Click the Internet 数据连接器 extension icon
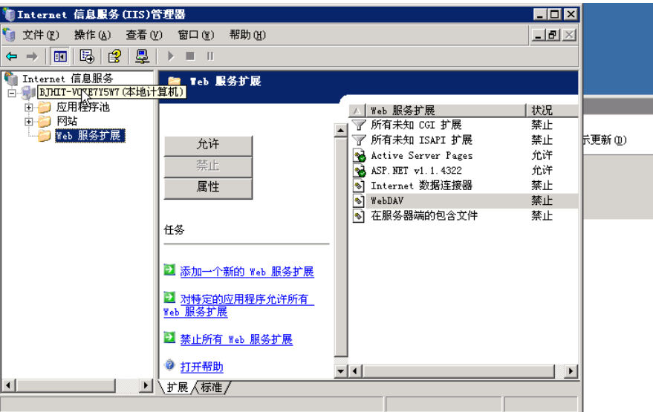Viewport: 653px width, 412px height. [x=359, y=186]
